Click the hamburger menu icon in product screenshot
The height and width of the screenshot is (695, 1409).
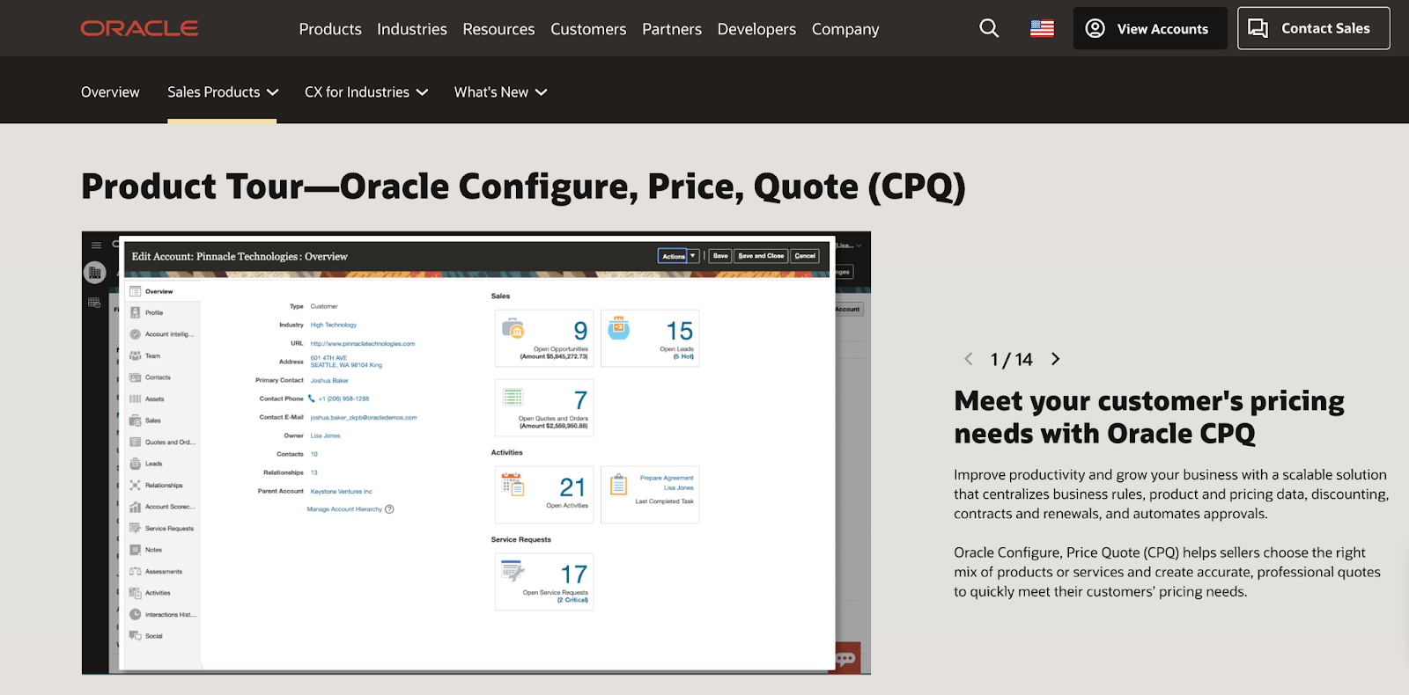pyautogui.click(x=96, y=245)
